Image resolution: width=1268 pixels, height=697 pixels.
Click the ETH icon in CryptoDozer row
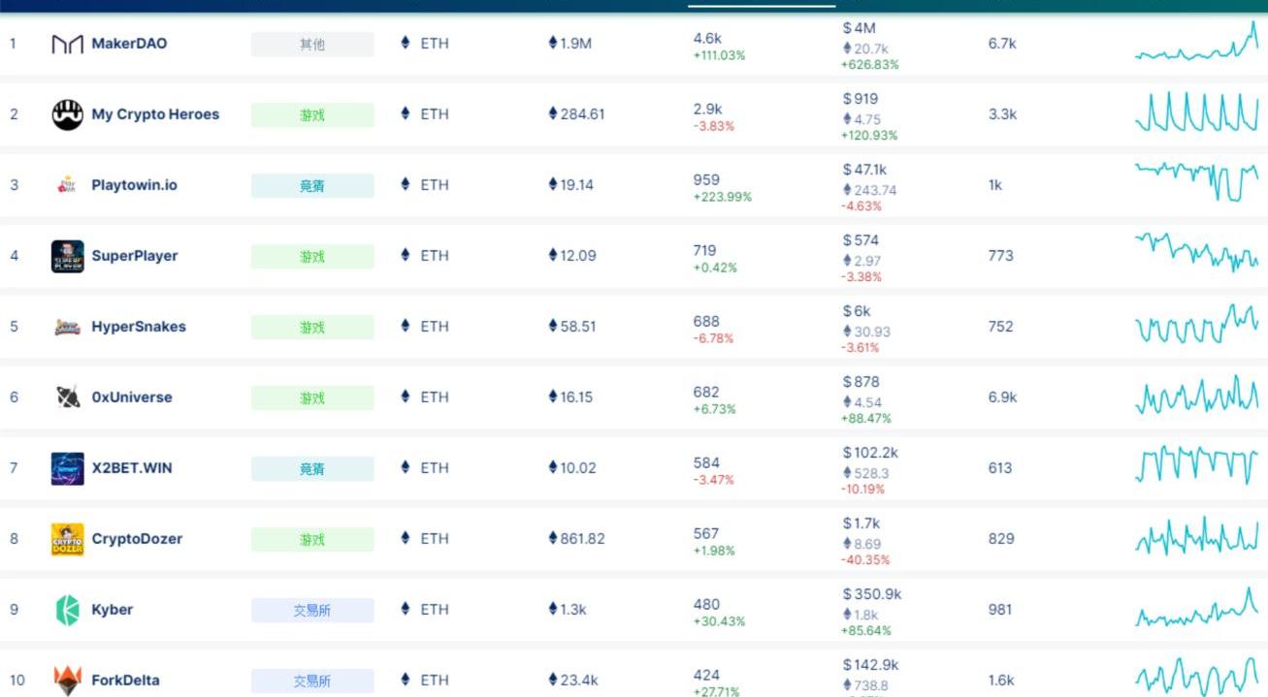pos(406,538)
